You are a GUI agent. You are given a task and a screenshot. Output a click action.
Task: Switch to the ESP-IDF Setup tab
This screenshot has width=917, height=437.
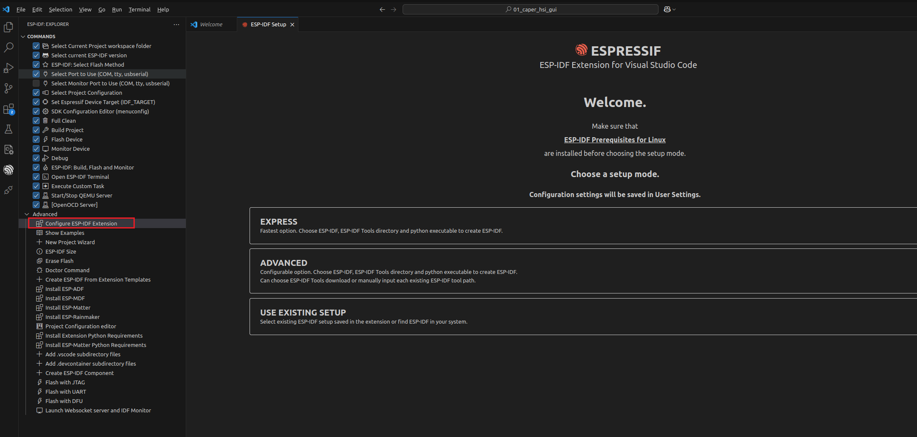[x=268, y=24]
